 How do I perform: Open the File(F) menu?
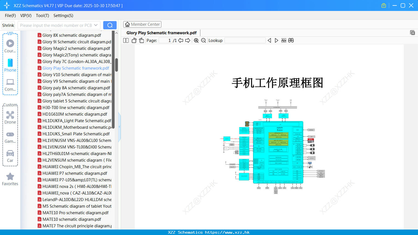tap(10, 16)
